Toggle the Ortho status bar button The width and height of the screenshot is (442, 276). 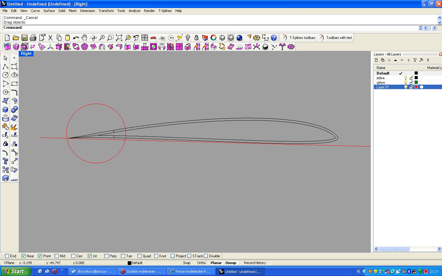tap(201, 263)
